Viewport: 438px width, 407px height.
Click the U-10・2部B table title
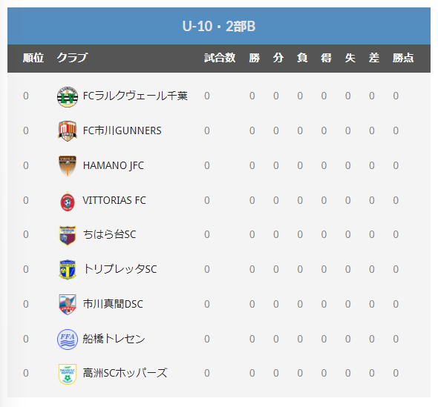tap(219, 26)
